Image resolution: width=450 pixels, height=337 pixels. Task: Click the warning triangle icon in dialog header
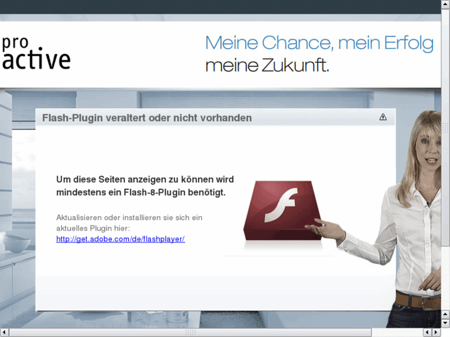[x=383, y=117]
